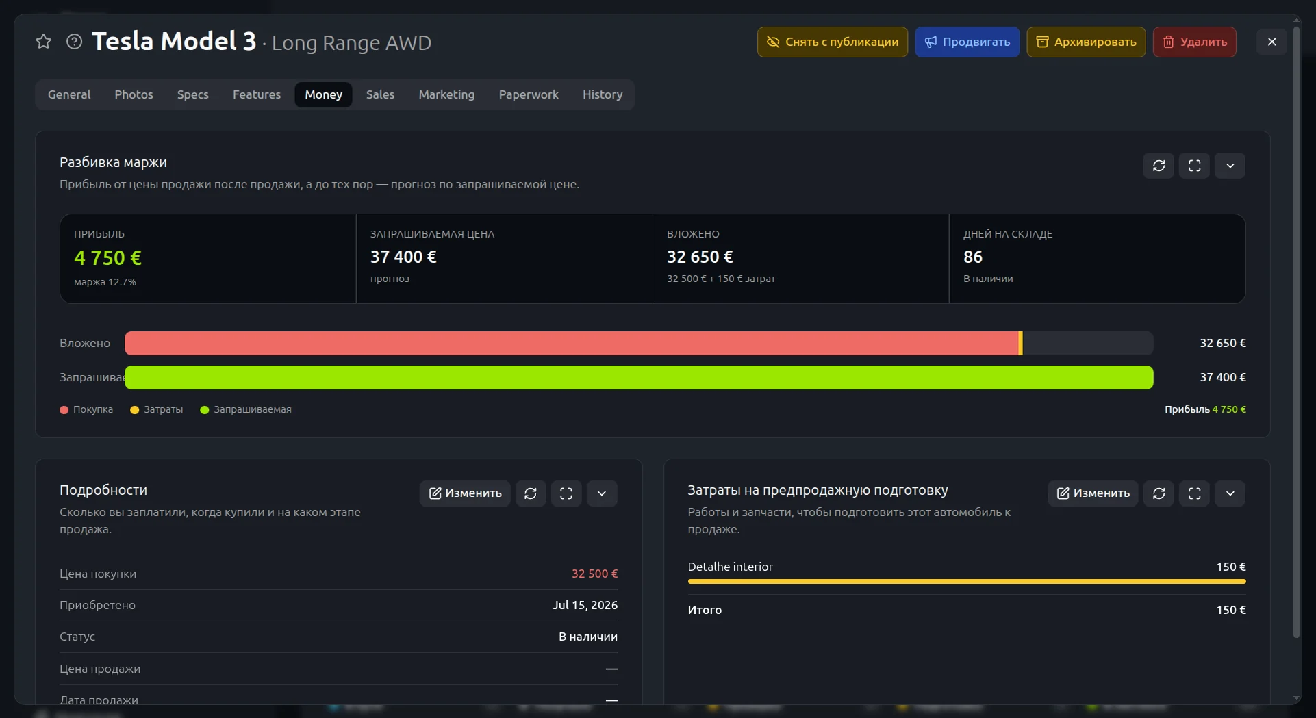Open the Paperwork tab
This screenshot has height=718, width=1316.
click(x=529, y=94)
